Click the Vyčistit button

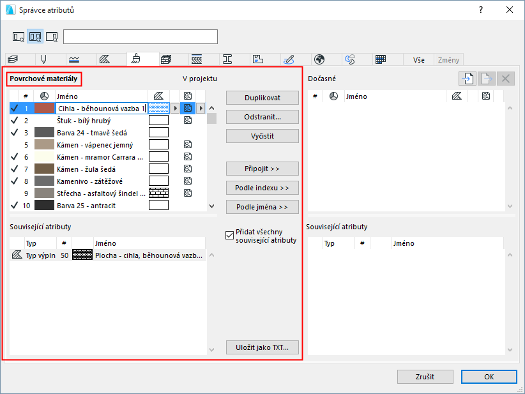coord(262,136)
